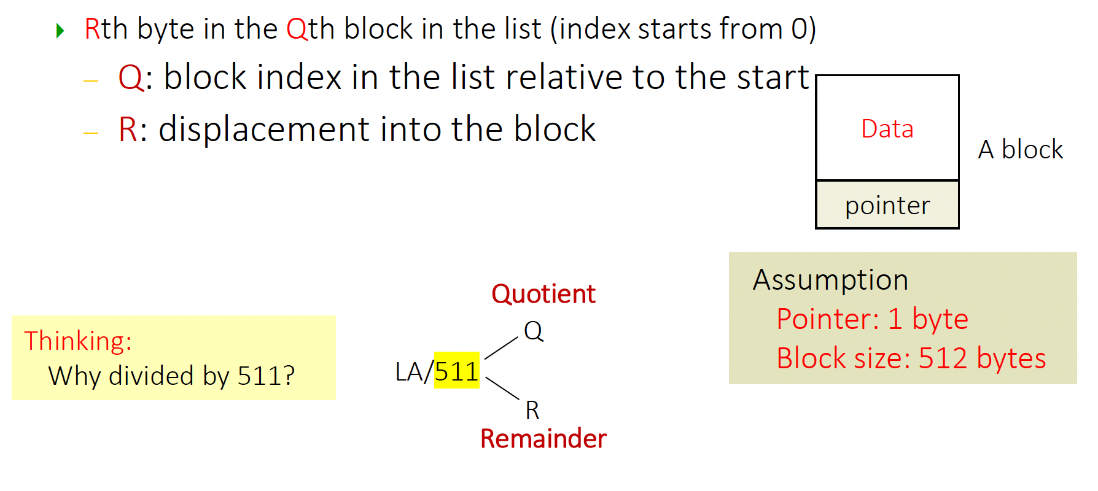The width and height of the screenshot is (1098, 491).
Task: Click the first dash bullet before Q
Action: click(91, 80)
